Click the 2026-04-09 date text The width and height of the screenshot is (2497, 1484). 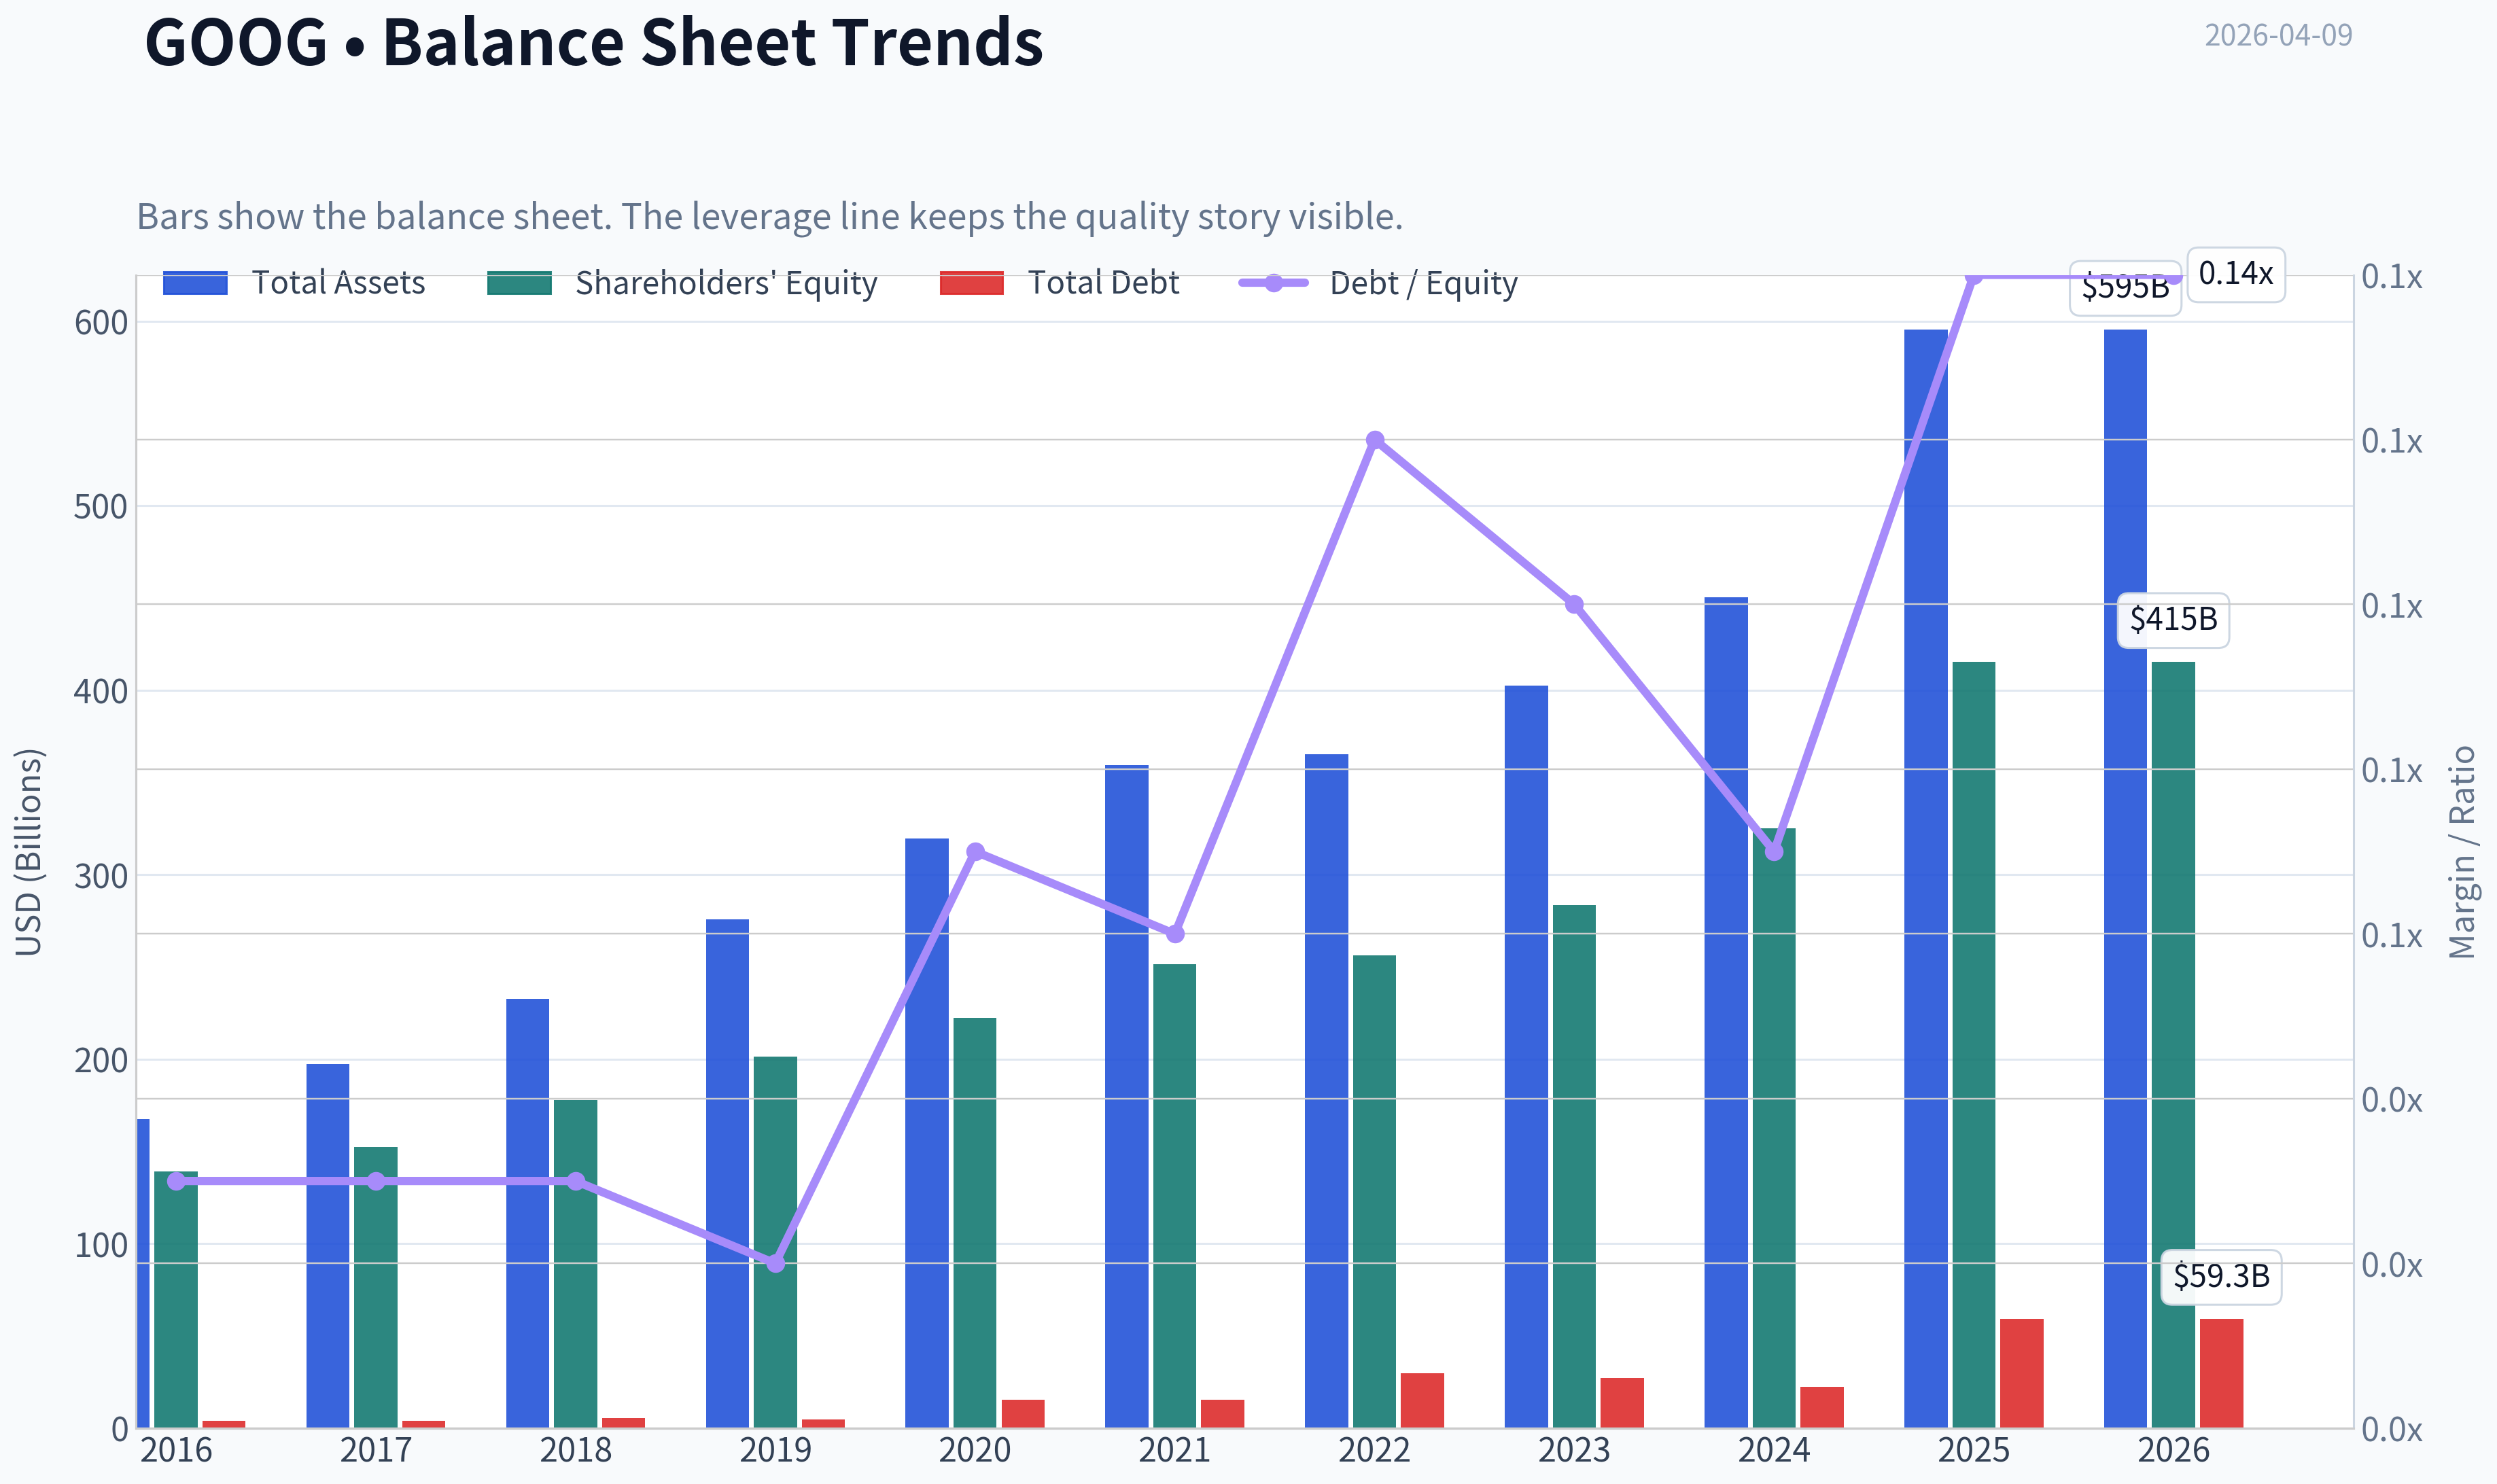point(2278,35)
